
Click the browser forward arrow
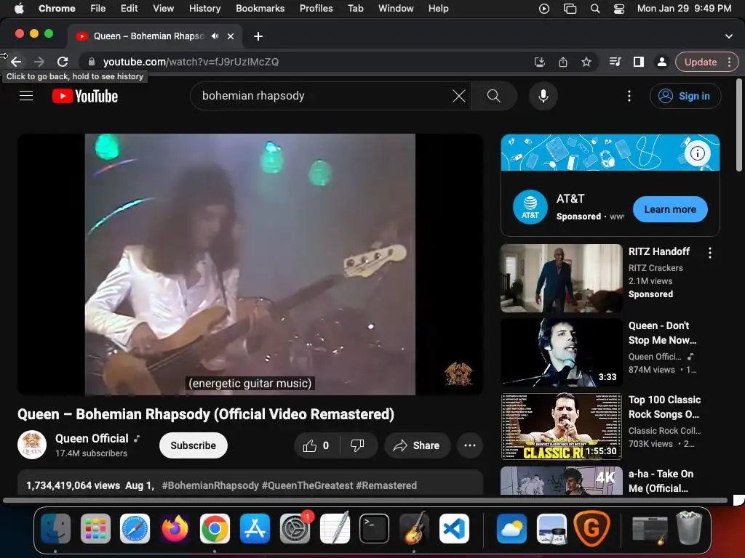(x=39, y=62)
